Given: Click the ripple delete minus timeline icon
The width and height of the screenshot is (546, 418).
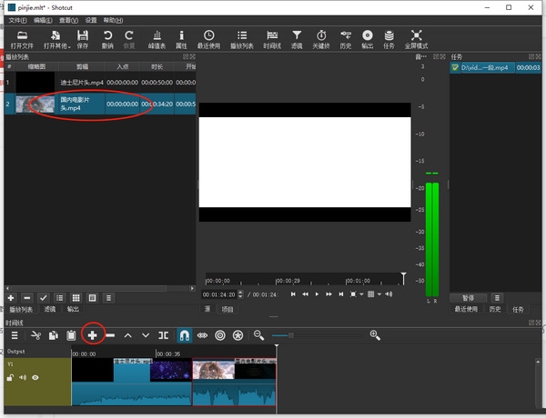Looking at the screenshot, I should tap(110, 335).
